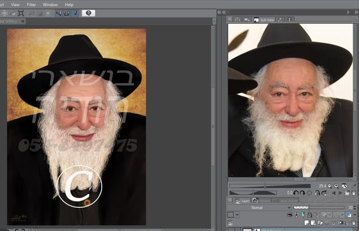Click the layer opacity stepper arrows
This screenshot has height=231, width=359.
[x=355, y=208]
